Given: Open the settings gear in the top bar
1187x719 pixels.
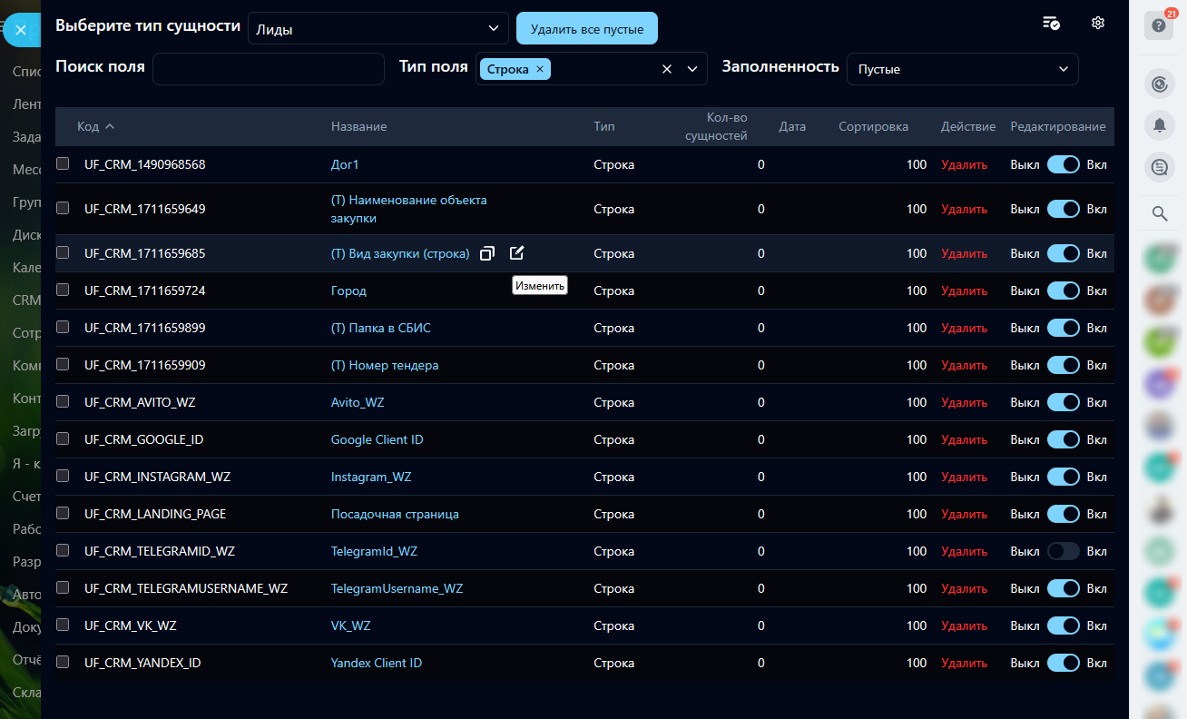Looking at the screenshot, I should point(1098,24).
